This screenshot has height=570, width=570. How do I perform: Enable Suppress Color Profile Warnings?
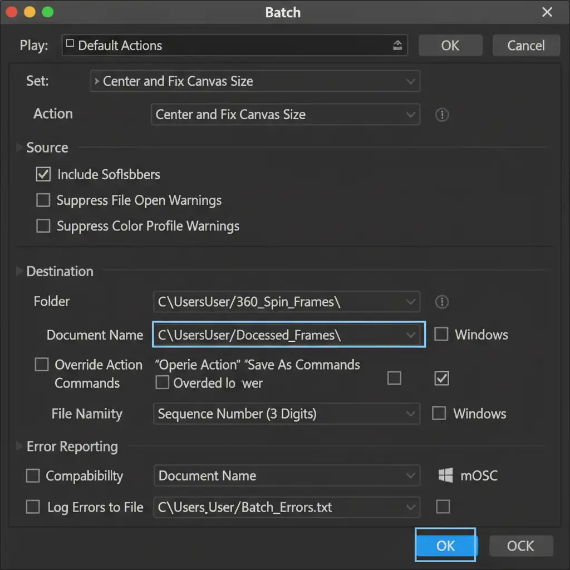pyautogui.click(x=43, y=226)
